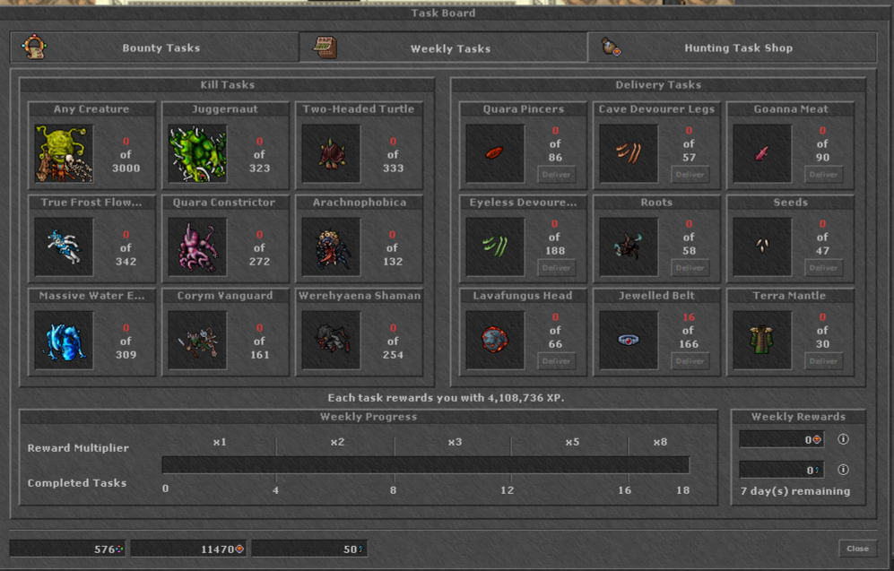Deliver Roots

pos(690,268)
